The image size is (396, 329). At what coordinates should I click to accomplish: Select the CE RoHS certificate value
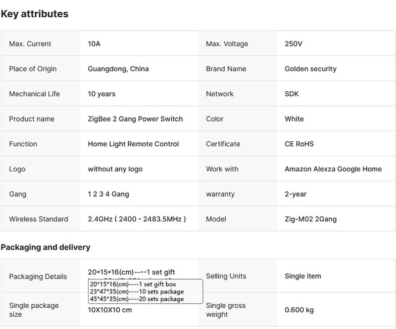299,144
